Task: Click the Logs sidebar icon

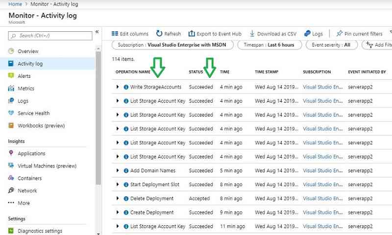Action: 11,101
